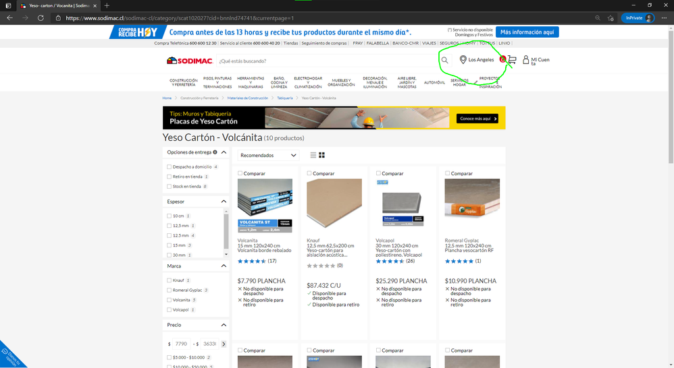Screen dimensions: 674x368
Task: Close the Yeso-carton Sodimac tab
Action: tap(95, 5)
